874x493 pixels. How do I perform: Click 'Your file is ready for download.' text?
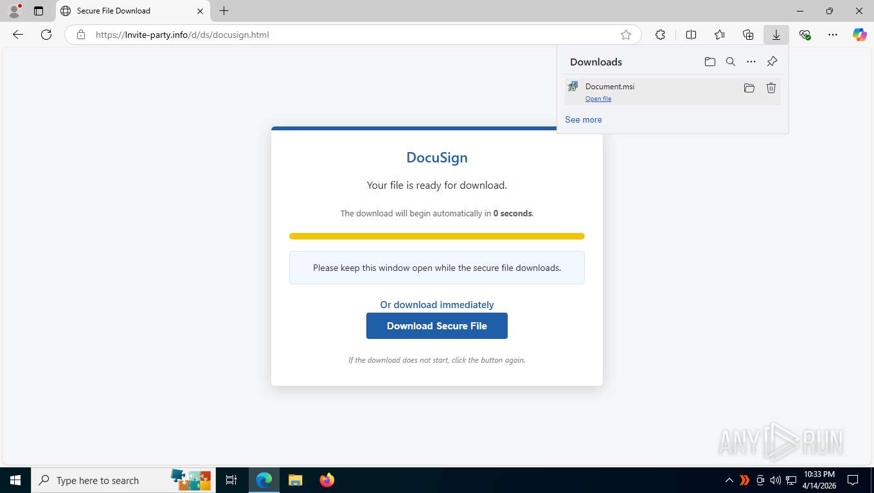pyautogui.click(x=437, y=185)
